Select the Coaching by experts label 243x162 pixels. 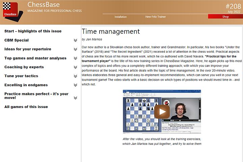coord(24,67)
